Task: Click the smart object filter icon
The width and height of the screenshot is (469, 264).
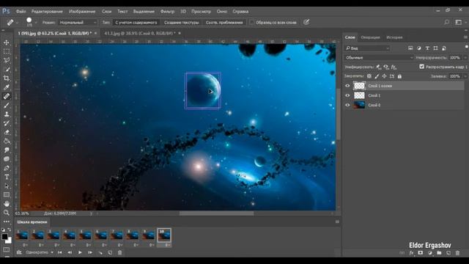Action: [x=444, y=48]
